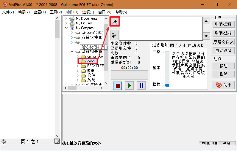Click the 删除 delete button
This screenshot has width=237, height=151.
223,74
